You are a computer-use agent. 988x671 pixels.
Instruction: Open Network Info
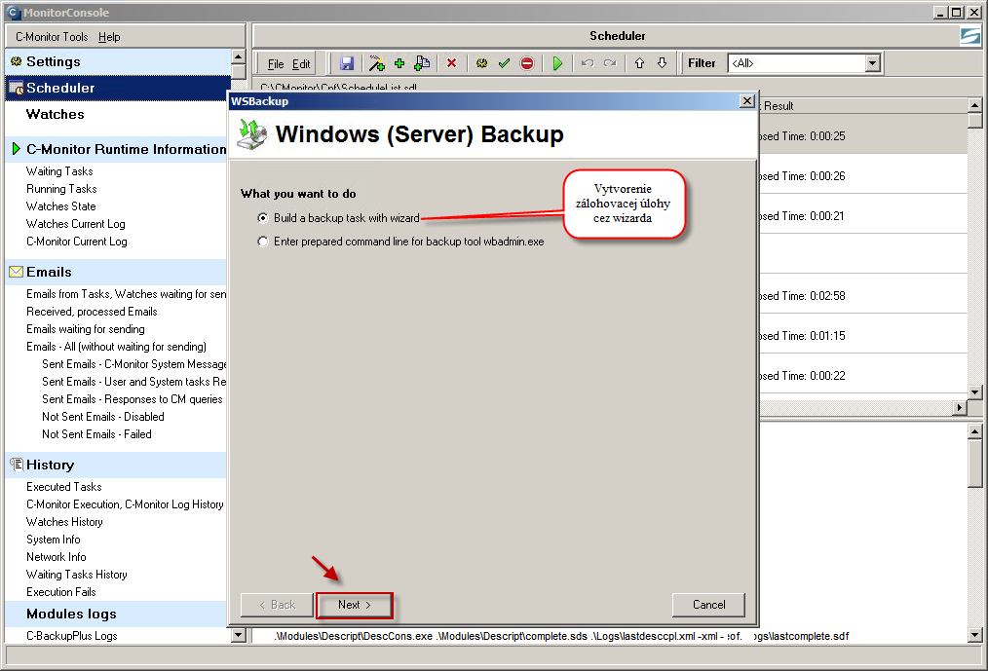[57, 558]
